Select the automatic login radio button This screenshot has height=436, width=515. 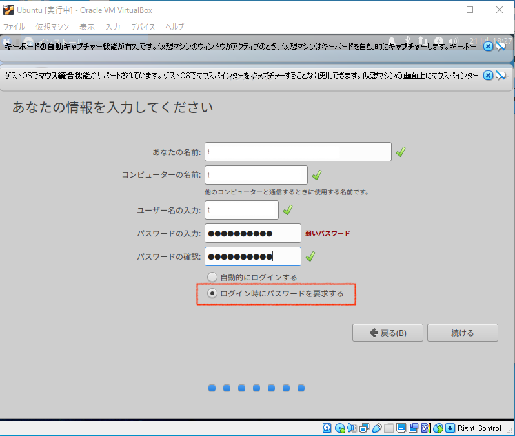212,277
